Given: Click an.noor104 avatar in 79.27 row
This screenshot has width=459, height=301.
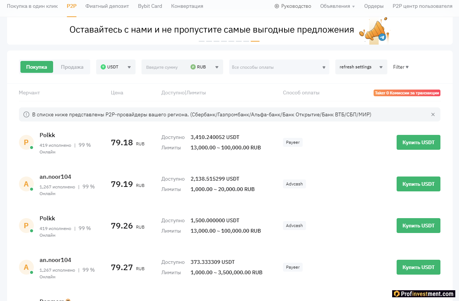Looking at the screenshot, I should tap(26, 267).
